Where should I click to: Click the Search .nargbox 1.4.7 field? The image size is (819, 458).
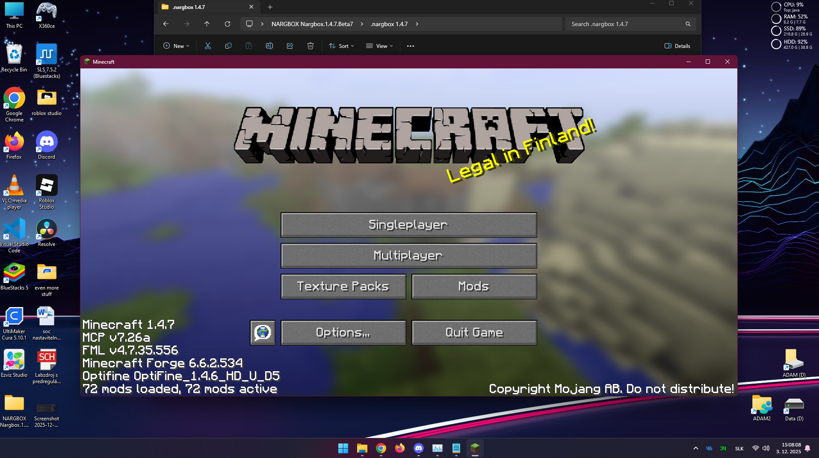click(630, 24)
